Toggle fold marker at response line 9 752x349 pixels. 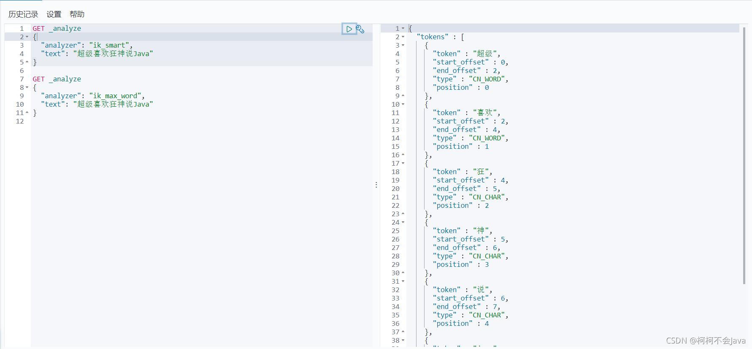(403, 96)
